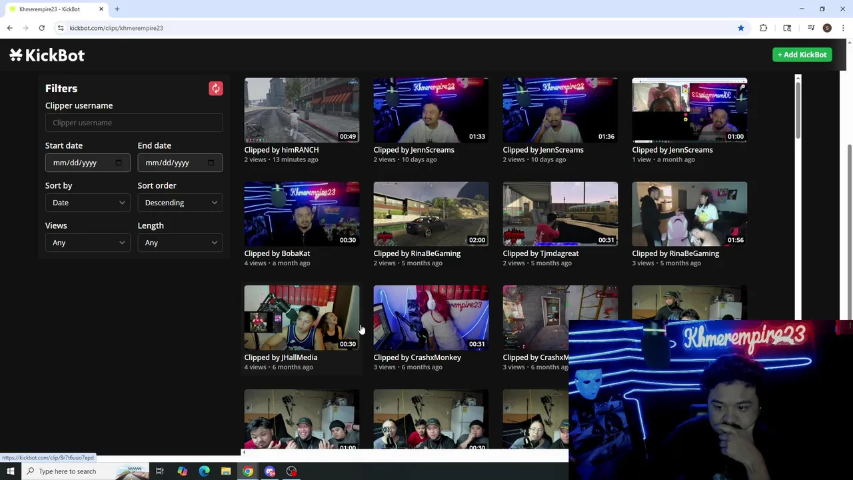The width and height of the screenshot is (853, 480).
Task: Open RinaBeGaming clip thumbnail lasting 01:56
Action: point(690,214)
